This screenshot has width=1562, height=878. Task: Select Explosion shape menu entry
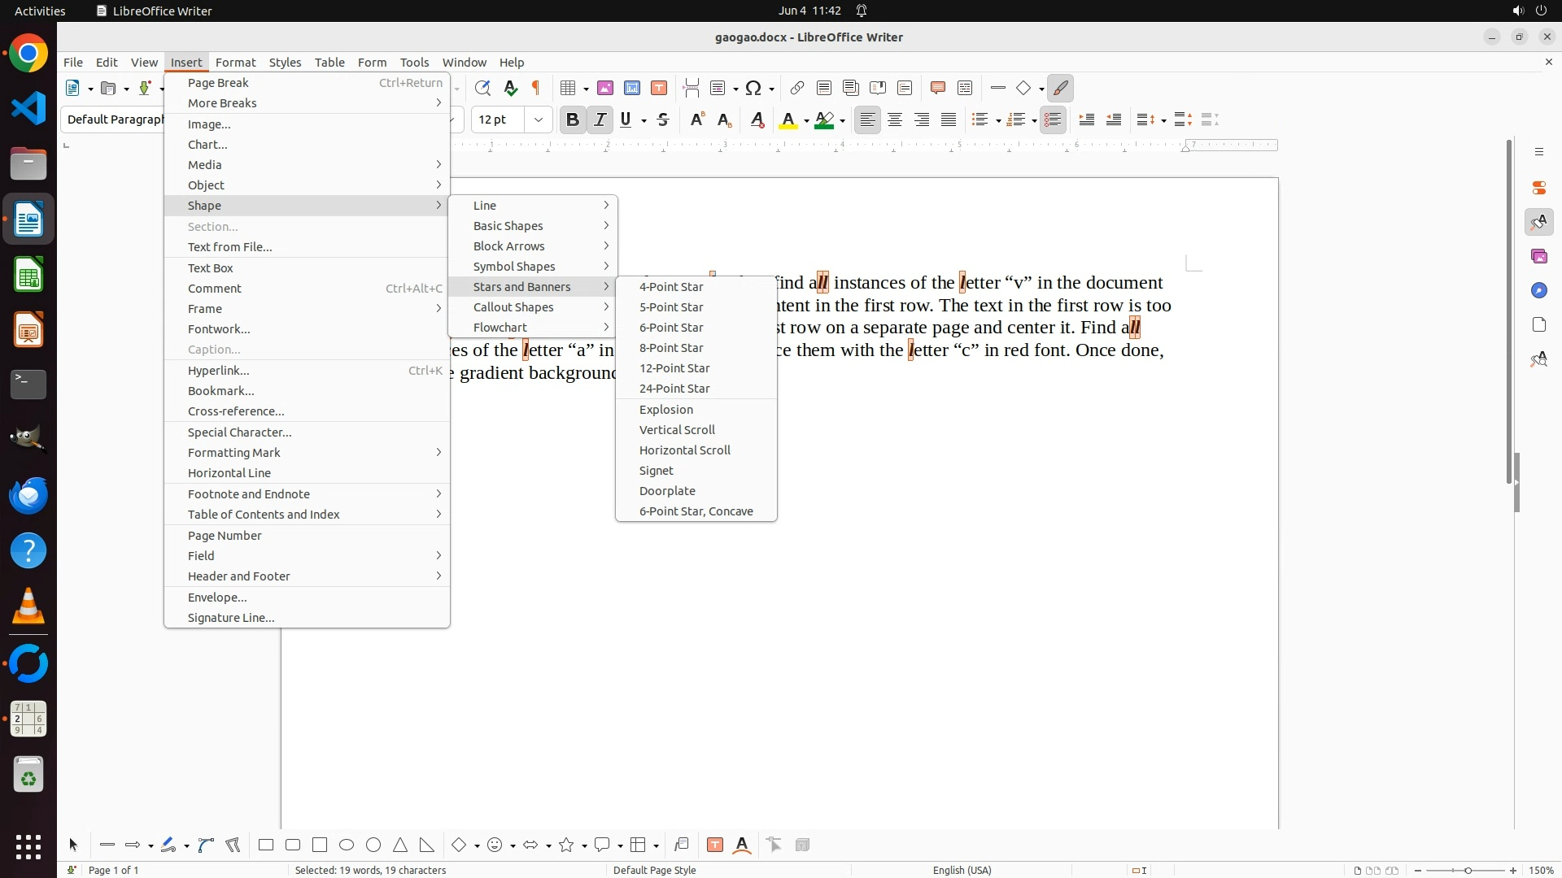(666, 409)
